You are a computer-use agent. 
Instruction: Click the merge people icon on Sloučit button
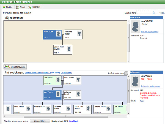7,67
